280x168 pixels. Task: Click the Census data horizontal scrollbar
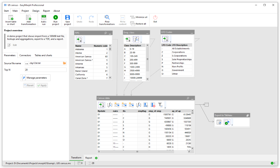(144, 151)
